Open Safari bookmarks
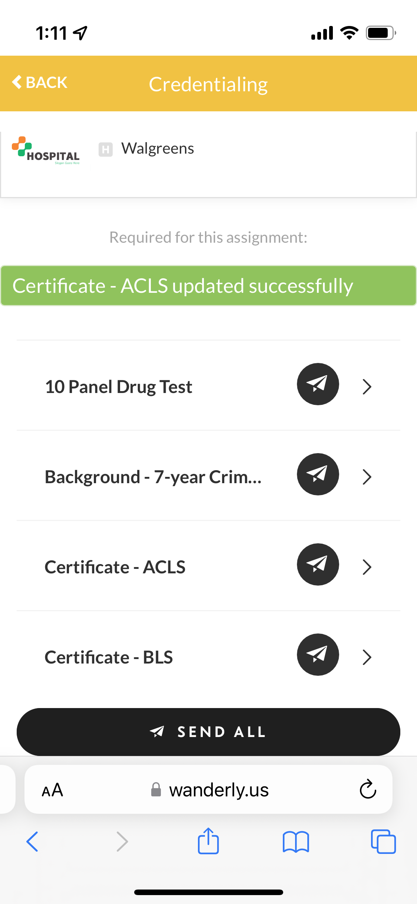417x904 pixels. point(295,841)
